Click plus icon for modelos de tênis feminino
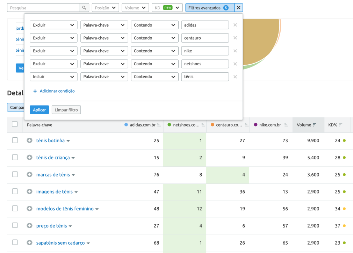The image size is (353, 253). (x=29, y=209)
